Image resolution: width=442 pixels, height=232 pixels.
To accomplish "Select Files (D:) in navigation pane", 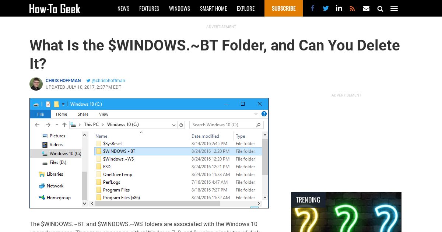I will (x=58, y=162).
